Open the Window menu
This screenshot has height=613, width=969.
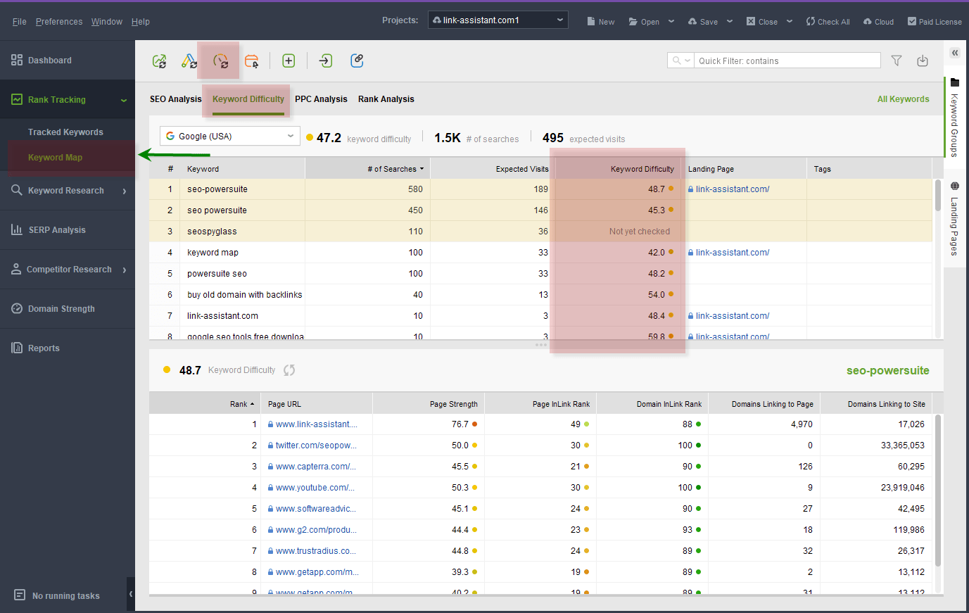pos(107,22)
